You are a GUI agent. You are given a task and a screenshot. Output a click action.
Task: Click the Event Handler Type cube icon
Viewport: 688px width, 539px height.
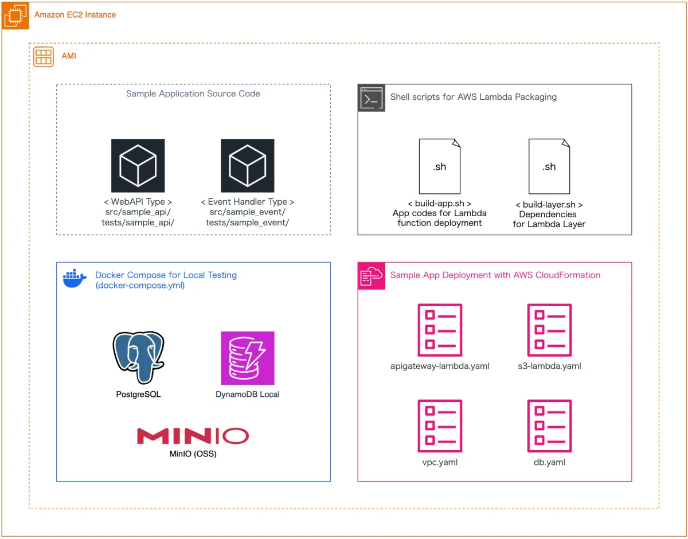(248, 166)
